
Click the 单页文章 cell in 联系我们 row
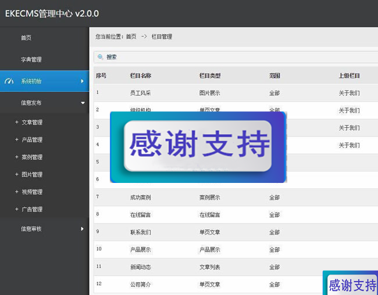(210, 232)
